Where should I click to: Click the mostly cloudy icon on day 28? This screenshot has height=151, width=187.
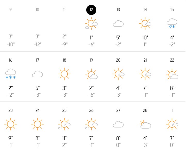(x=145, y=125)
